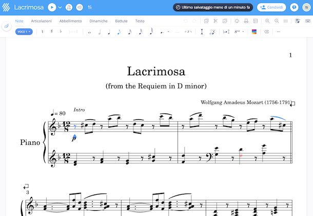Click the Intro rehearsal text
Viewport: 313px width, 216px height.
point(79,110)
